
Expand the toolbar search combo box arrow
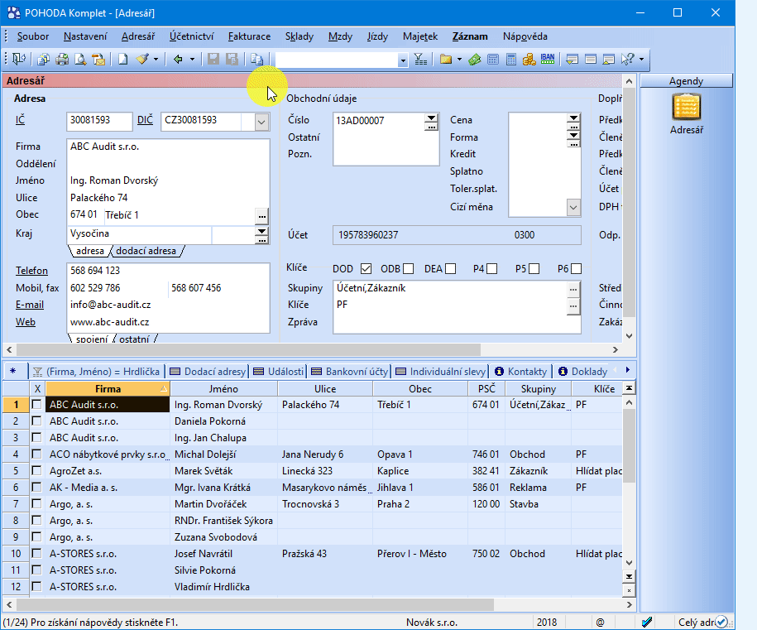403,60
